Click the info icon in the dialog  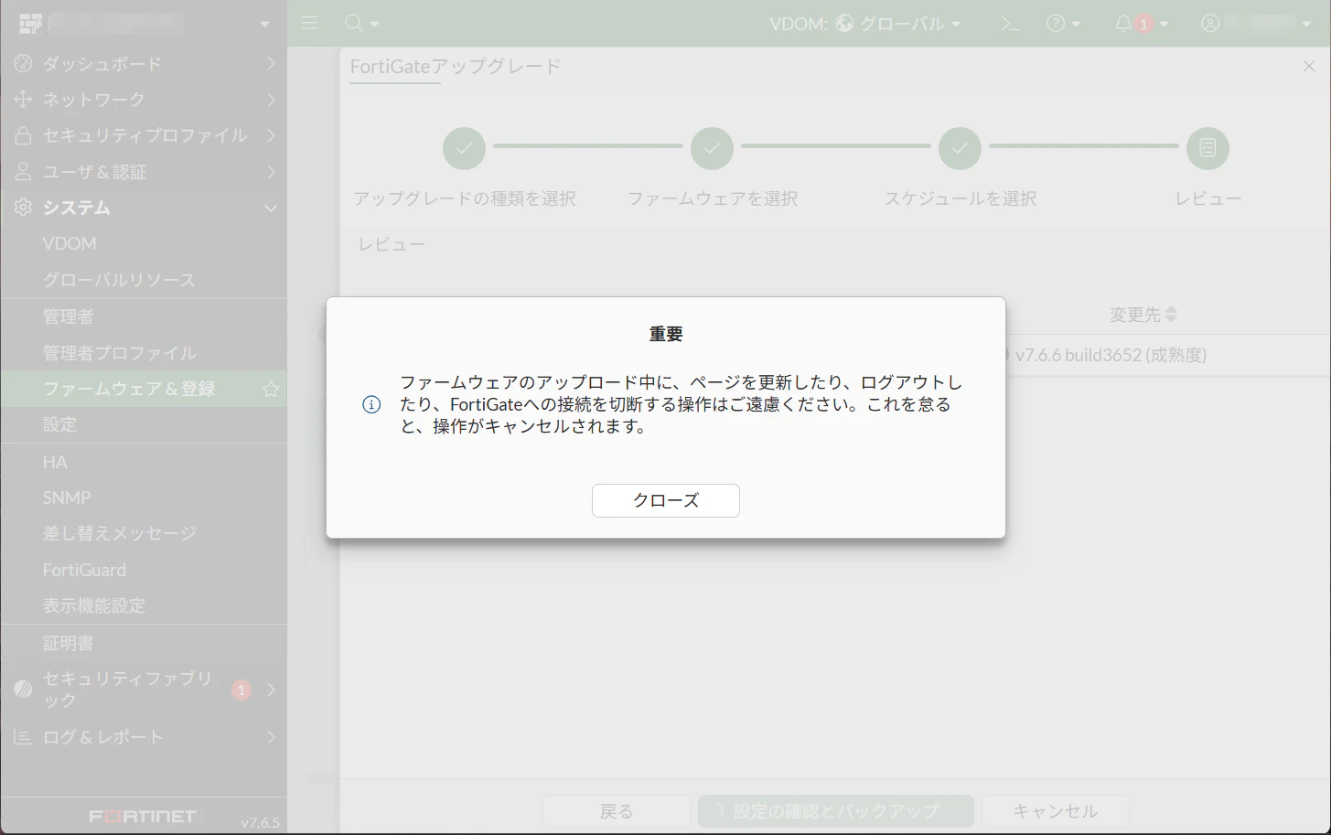371,403
